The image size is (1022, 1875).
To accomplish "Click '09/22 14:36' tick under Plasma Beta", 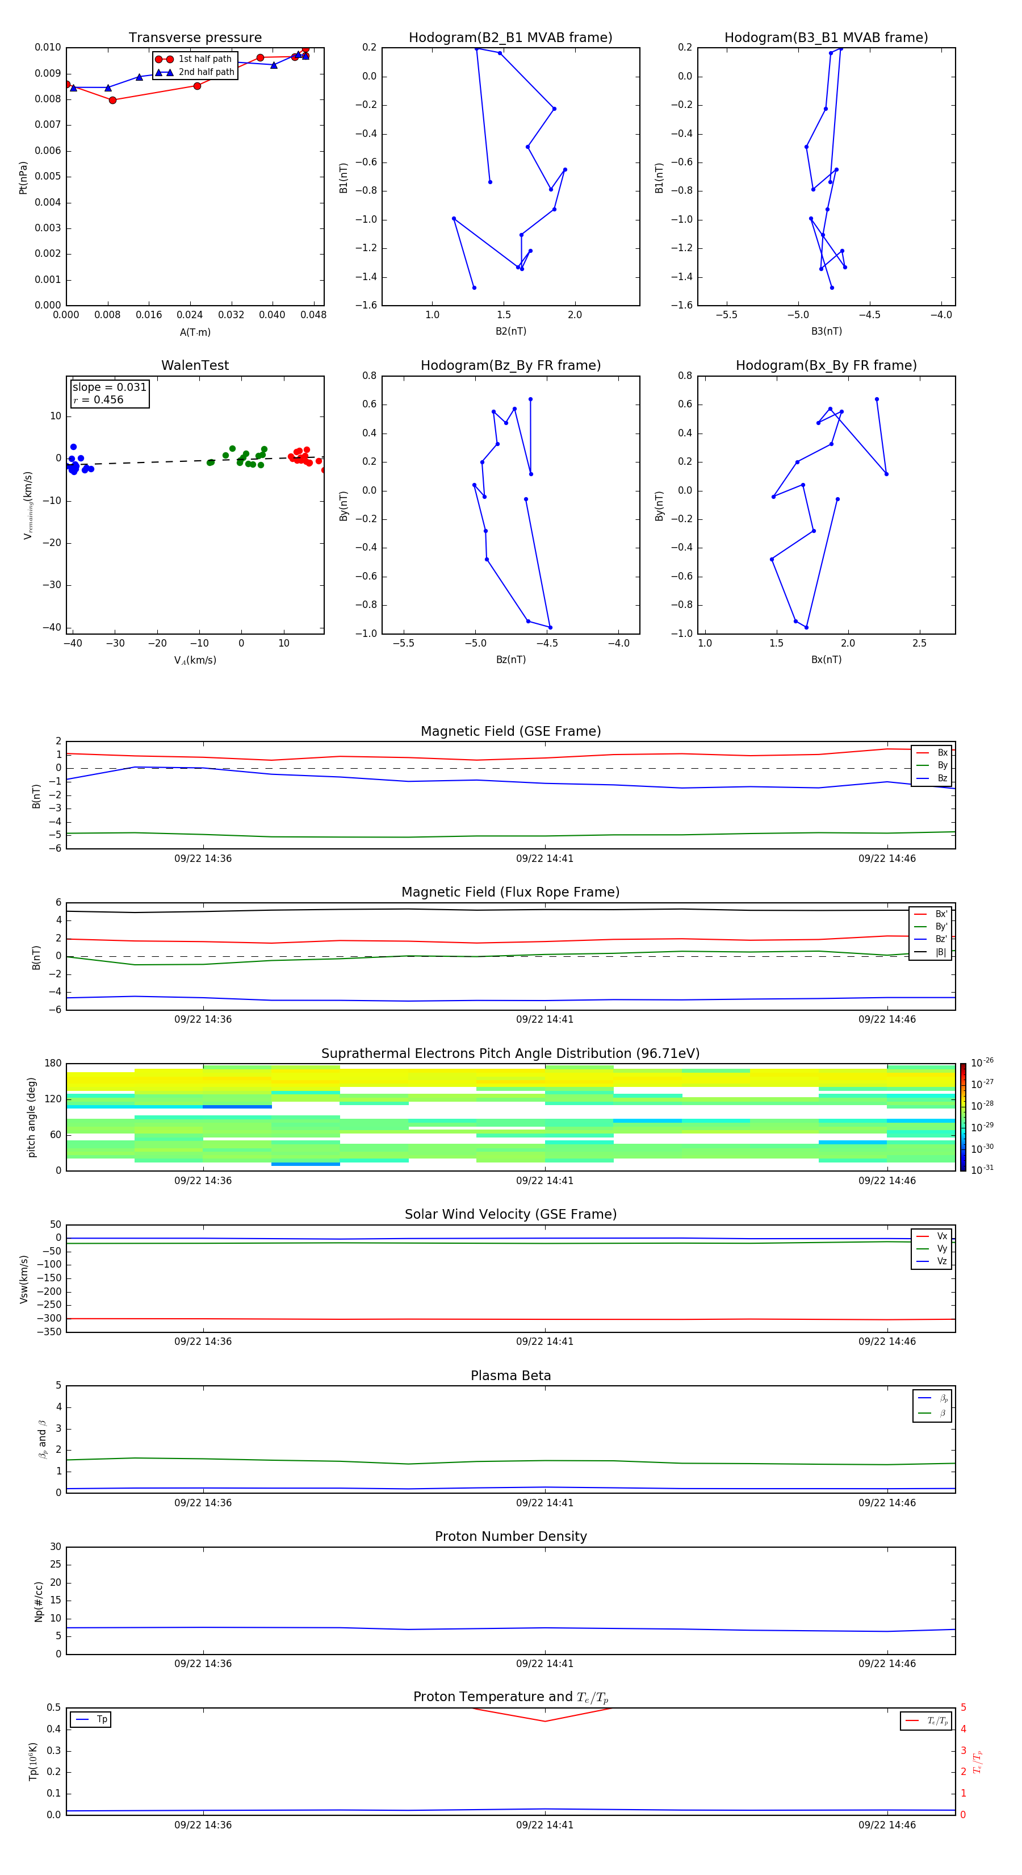I will 203,1503.
